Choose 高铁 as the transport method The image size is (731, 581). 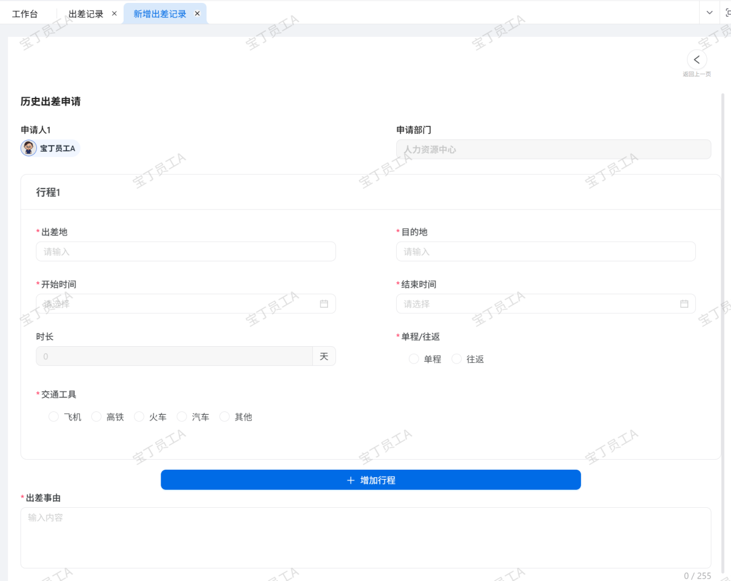pyautogui.click(x=96, y=417)
